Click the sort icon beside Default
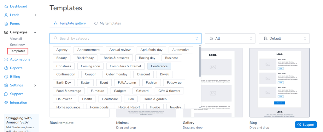The image size is (323, 132). pos(265,38)
